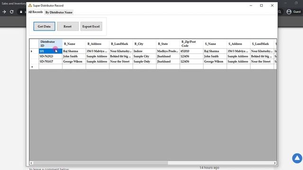
Task: Maximize the Super Distributor Record window
Action: point(261,5)
